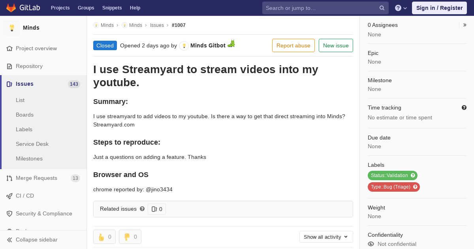
Task: Click the GitLab fox logo
Action: [11, 8]
